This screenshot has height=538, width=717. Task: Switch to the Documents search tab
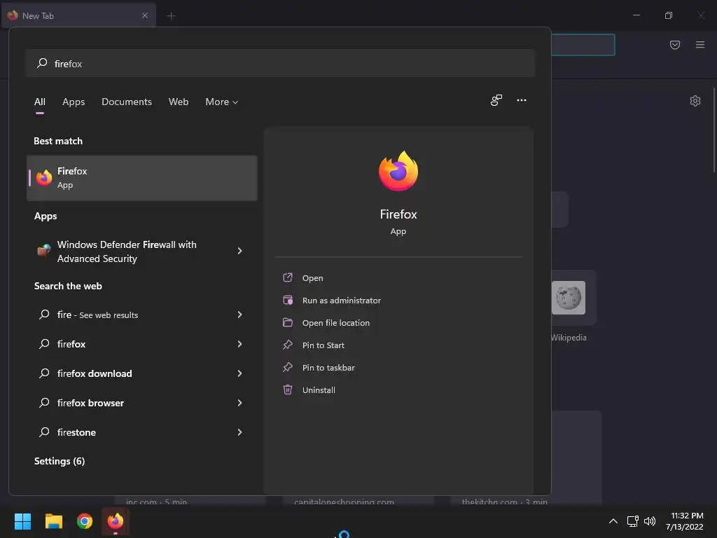127,102
